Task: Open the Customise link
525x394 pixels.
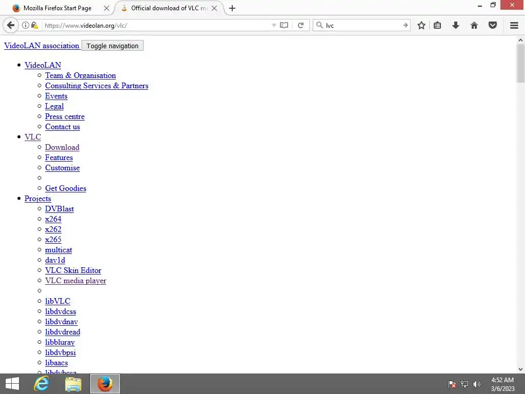Action: [x=62, y=168]
